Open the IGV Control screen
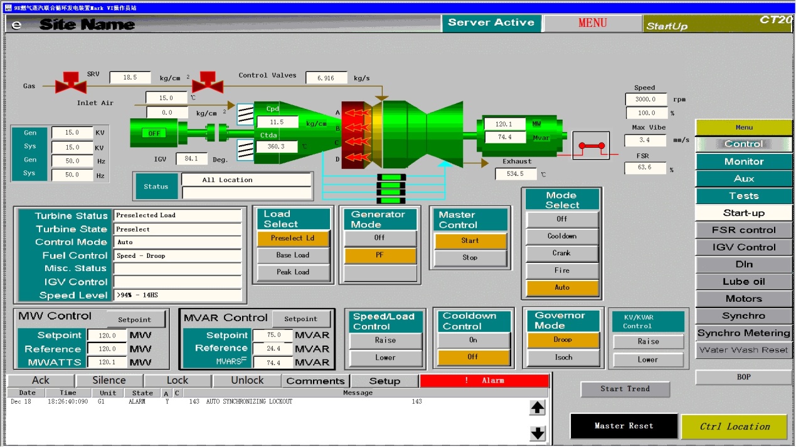Image resolution: width=796 pixels, height=447 pixels. tap(743, 247)
